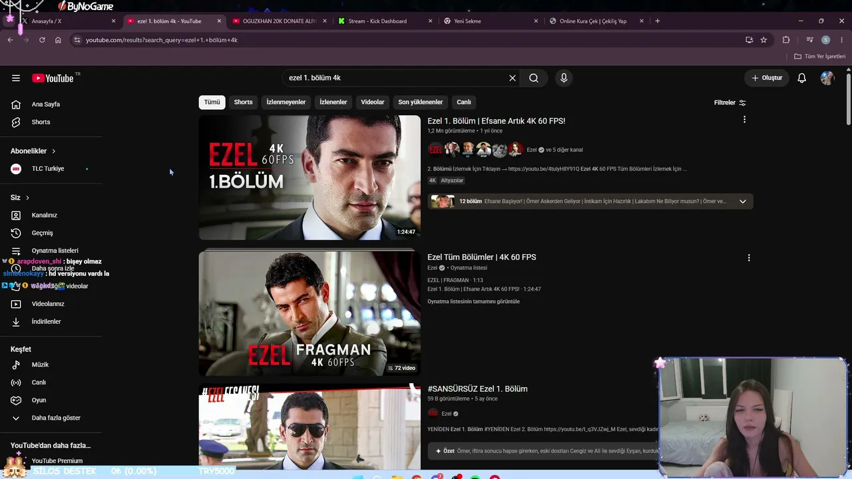This screenshot has width=852, height=479.
Task: Open Ezel channel beside 've 5 diğer kanal'
Action: [531, 150]
